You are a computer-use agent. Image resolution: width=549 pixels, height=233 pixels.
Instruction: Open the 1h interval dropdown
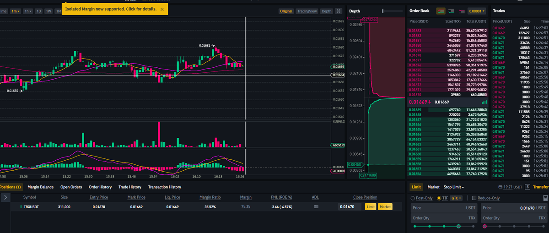(28, 11)
